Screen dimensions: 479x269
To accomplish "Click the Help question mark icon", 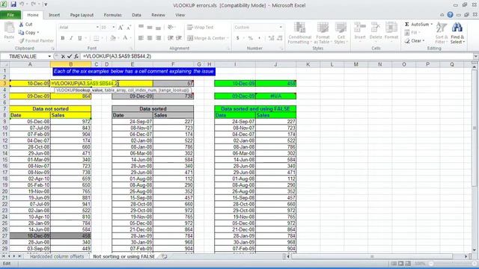I will [x=450, y=15].
